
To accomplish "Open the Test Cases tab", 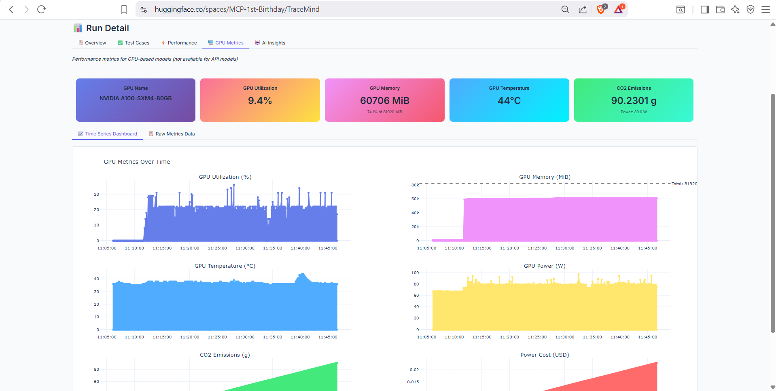I will point(133,43).
